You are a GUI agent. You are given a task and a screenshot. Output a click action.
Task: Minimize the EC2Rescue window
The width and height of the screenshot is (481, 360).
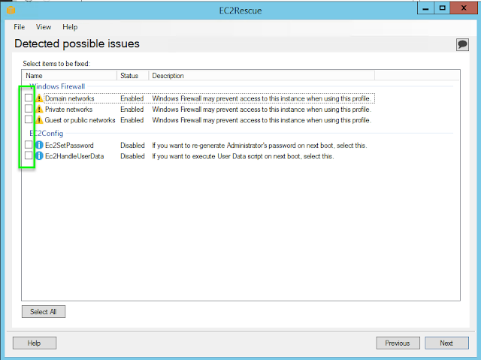[x=426, y=8]
